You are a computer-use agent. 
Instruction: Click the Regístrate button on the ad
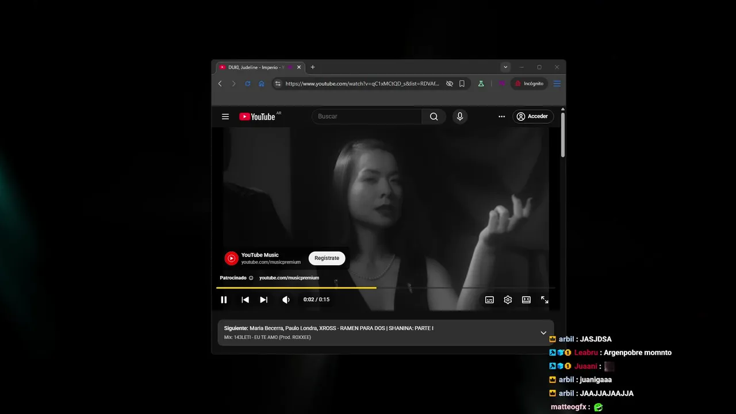point(327,258)
